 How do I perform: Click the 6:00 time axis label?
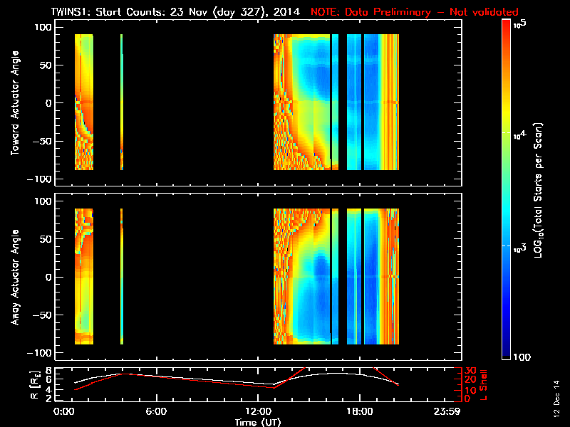tap(156, 412)
